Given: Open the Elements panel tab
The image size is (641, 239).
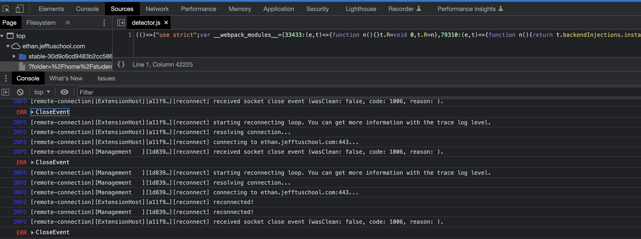Looking at the screenshot, I should point(51,9).
